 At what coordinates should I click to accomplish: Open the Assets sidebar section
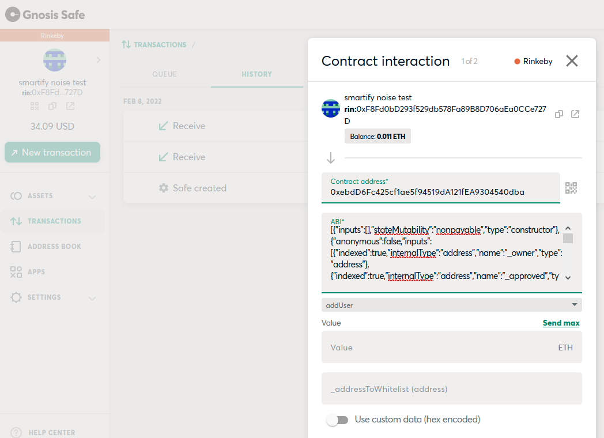[x=40, y=196]
